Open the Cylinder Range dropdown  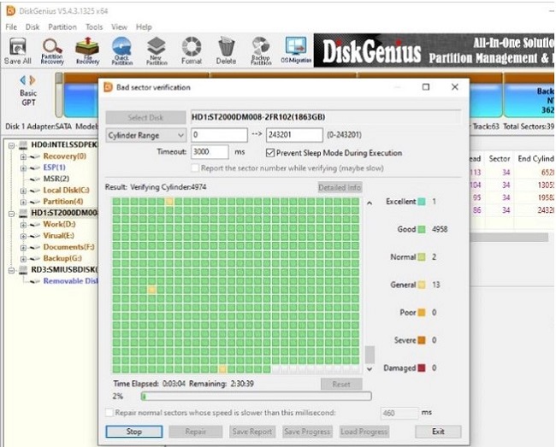[x=145, y=135]
